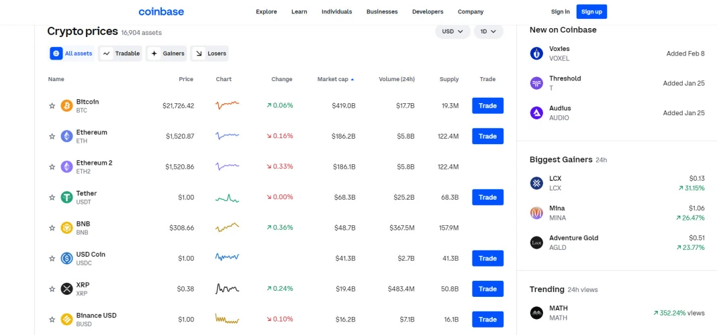Click the BNB coin icon
717x335 pixels.
(x=66, y=228)
